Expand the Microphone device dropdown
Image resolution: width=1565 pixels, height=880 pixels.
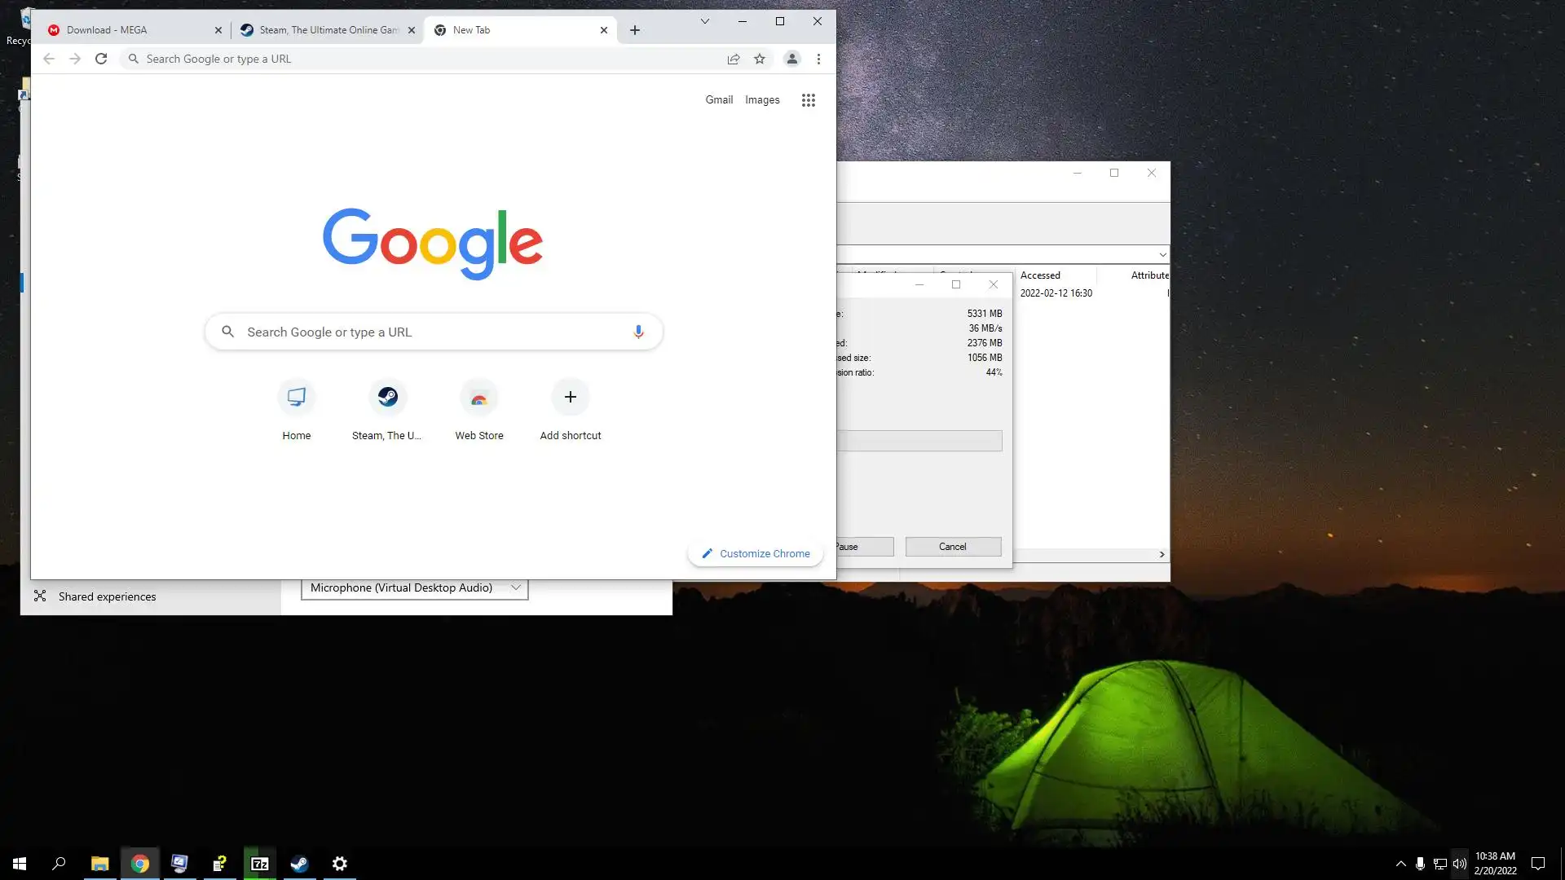click(515, 587)
